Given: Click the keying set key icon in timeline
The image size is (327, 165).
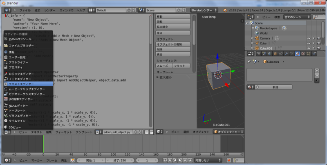Looking at the screenshot, I should (236, 160).
